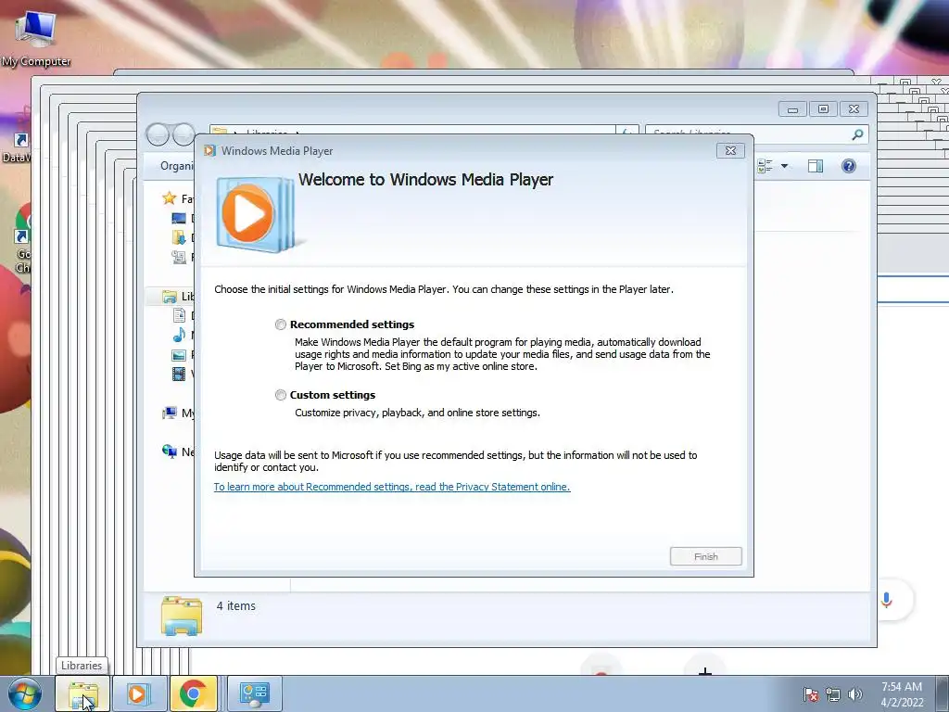949x712 pixels.
Task: Open the My Computer desktop icon
Action: tap(36, 38)
